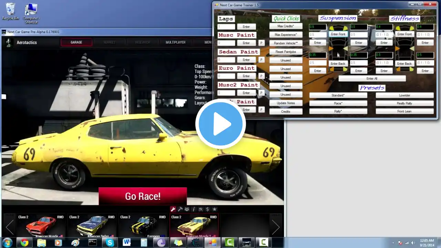Image resolution: width=441 pixels, height=248 pixels.
Task: Click the Enter All button
Action: pos(372,79)
